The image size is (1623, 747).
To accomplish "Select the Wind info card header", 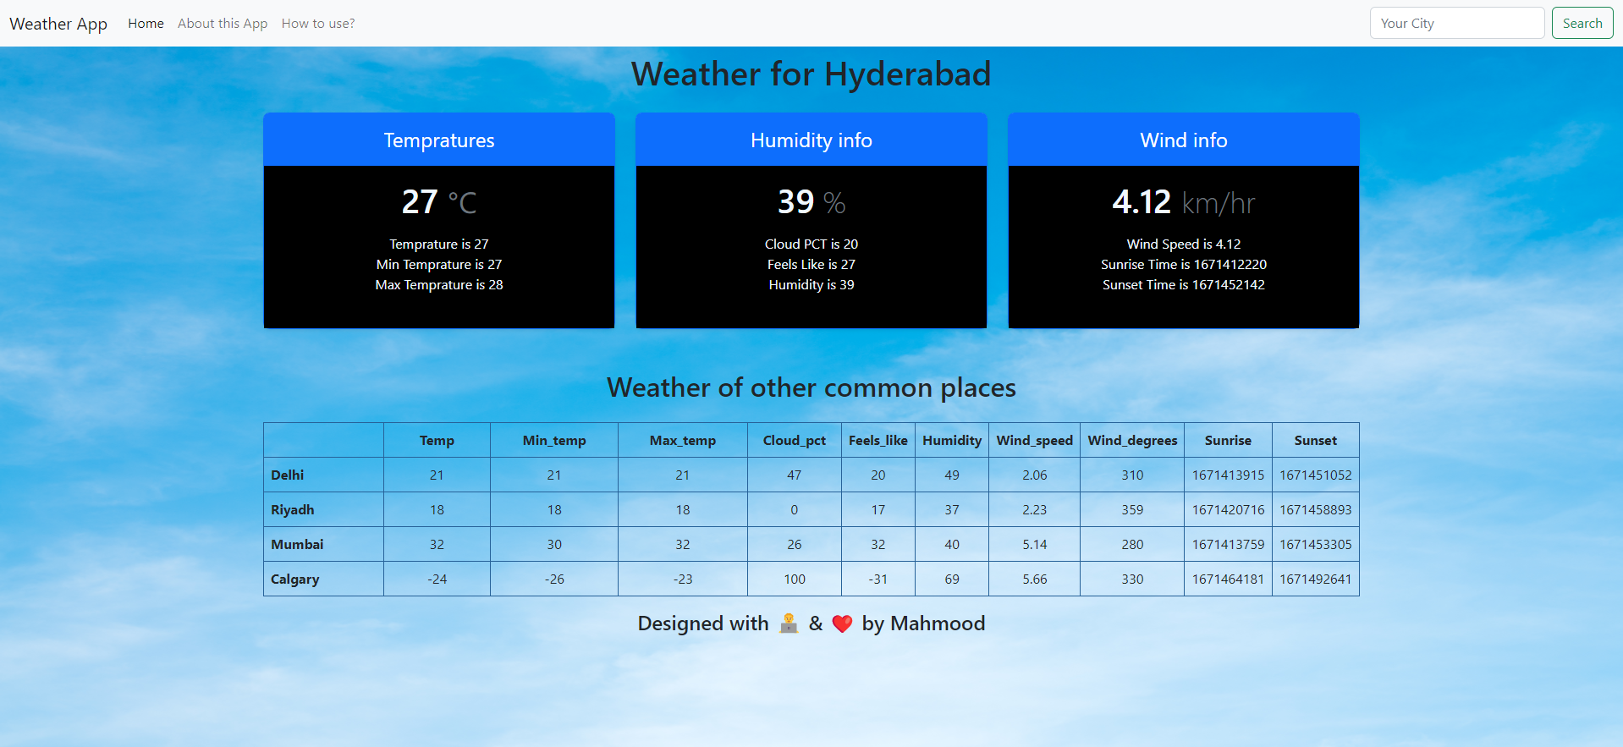I will [x=1183, y=140].
